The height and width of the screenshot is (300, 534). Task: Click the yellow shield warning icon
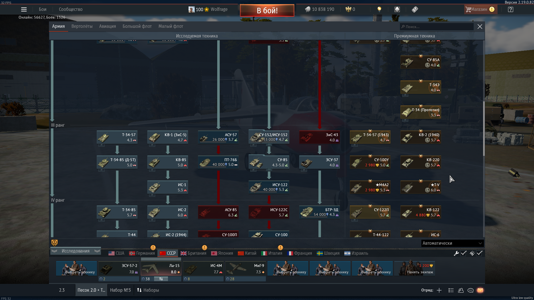pos(55,243)
